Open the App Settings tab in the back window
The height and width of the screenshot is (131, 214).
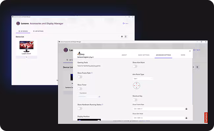click(x=38, y=31)
